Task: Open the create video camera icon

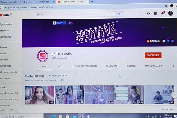Action: pos(149,14)
